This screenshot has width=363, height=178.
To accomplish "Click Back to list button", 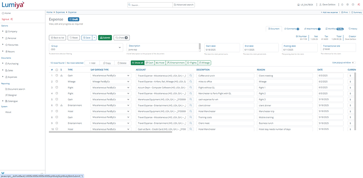I will [x=57, y=37].
